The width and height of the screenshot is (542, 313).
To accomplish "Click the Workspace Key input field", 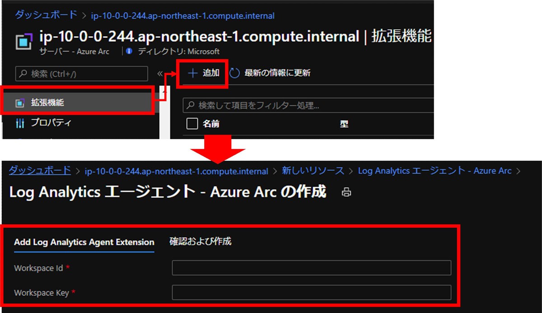I will [312, 292].
